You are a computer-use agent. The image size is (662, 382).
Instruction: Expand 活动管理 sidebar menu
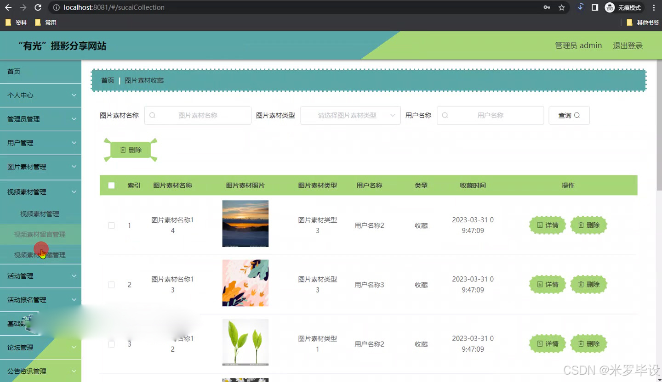(x=40, y=276)
